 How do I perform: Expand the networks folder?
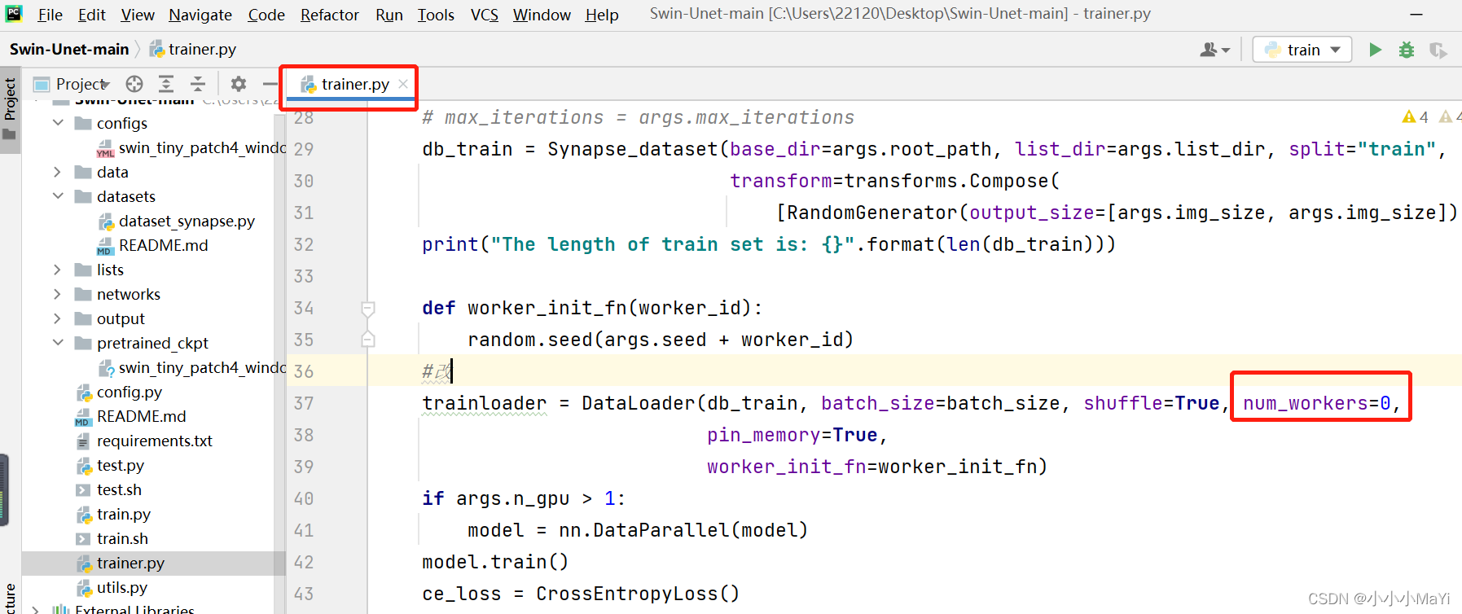point(58,294)
